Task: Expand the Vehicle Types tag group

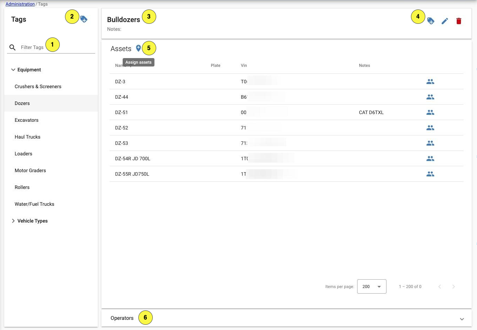Action: tap(13, 221)
